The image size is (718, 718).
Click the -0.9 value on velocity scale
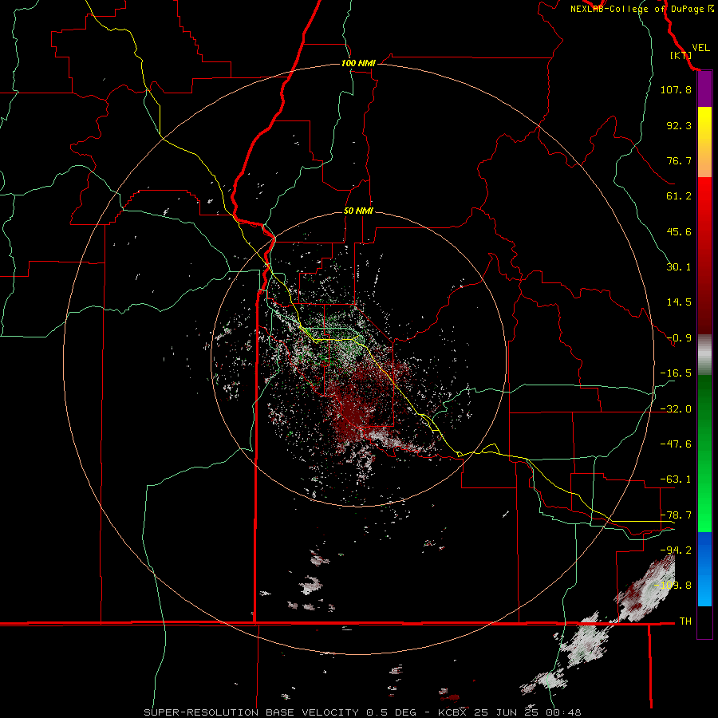pos(679,338)
